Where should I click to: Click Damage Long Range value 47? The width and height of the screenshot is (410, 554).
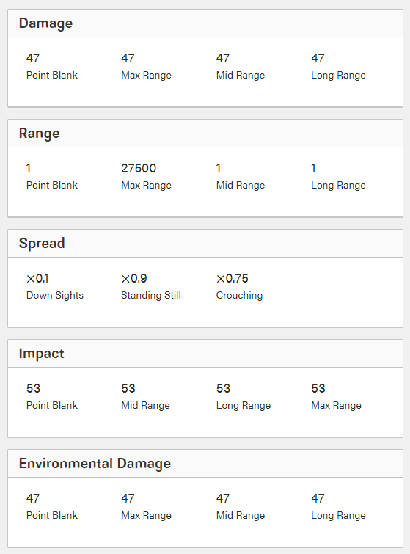pyautogui.click(x=318, y=58)
